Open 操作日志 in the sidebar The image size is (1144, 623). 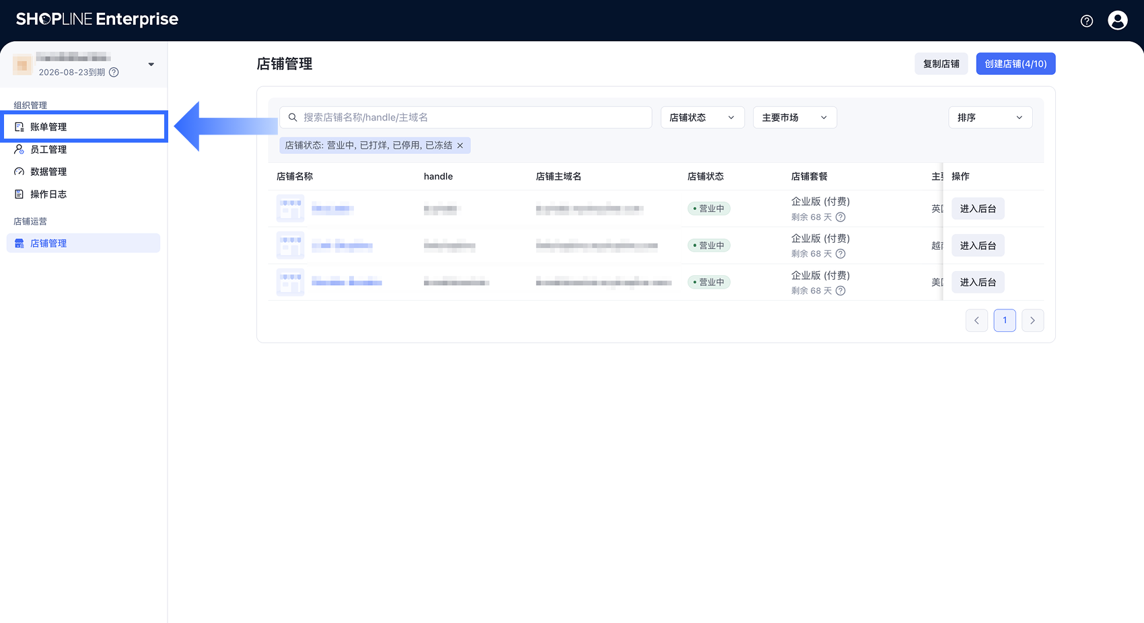pyautogui.click(x=83, y=194)
